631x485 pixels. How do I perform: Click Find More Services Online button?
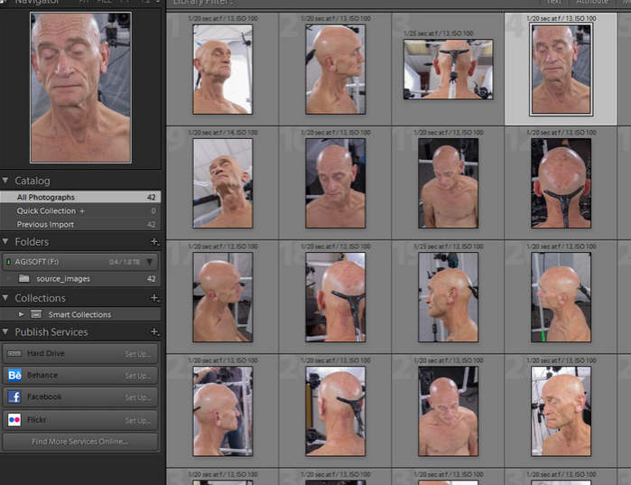click(x=80, y=442)
